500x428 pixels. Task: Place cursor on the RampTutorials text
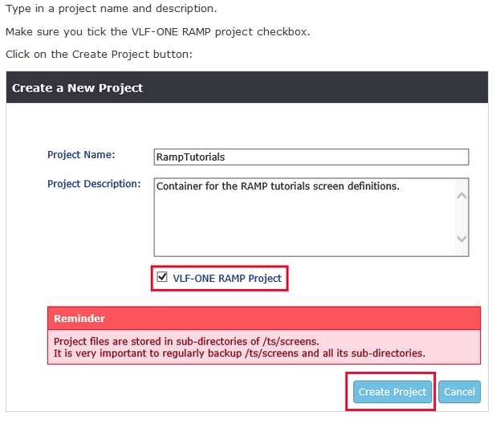tap(191, 158)
